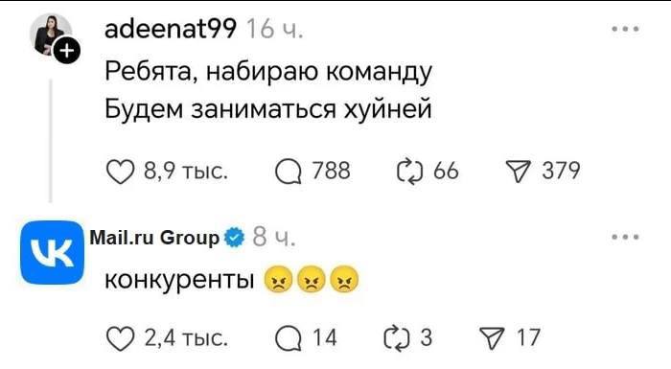Viewport: 671px width, 369px height.
Task: Open three-dot menu on Mail.ru Group reply
Action: [x=625, y=237]
